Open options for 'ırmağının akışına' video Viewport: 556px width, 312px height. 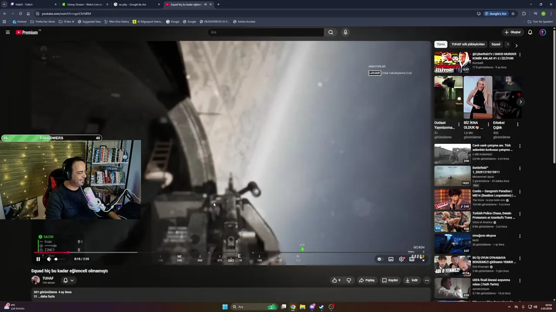pyautogui.click(x=520, y=237)
